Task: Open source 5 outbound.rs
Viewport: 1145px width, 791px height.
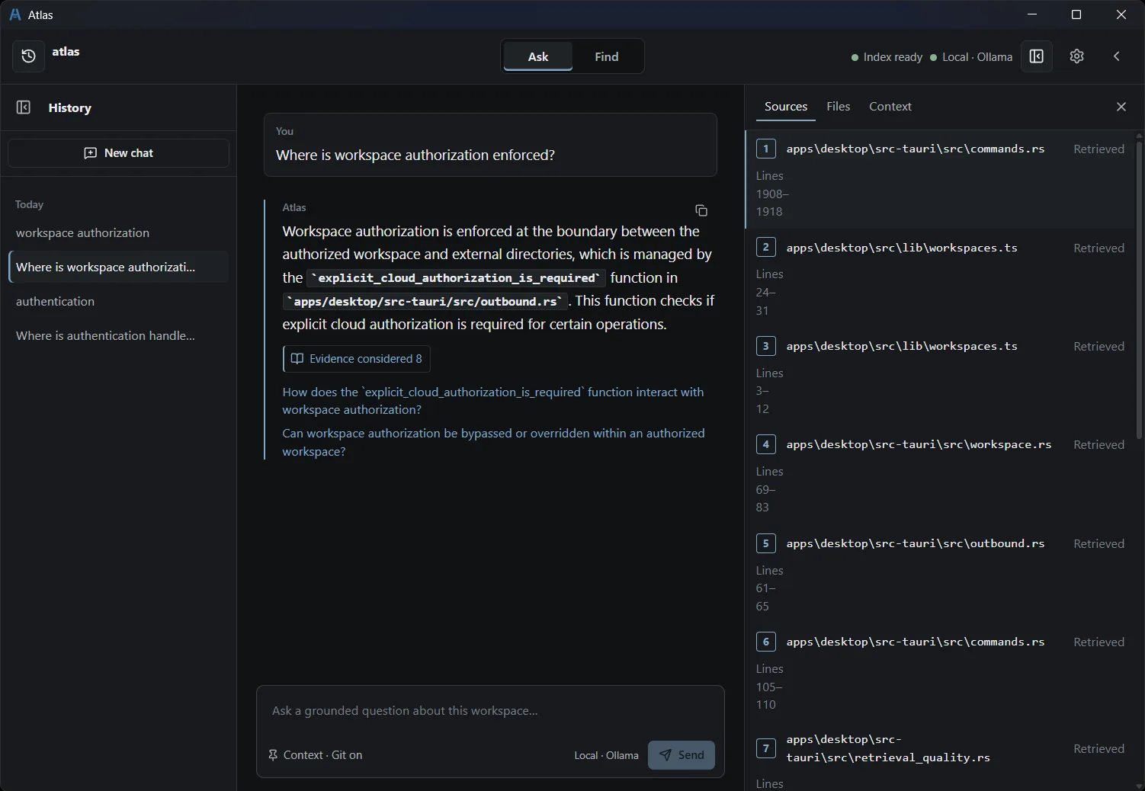Action: 940,574
